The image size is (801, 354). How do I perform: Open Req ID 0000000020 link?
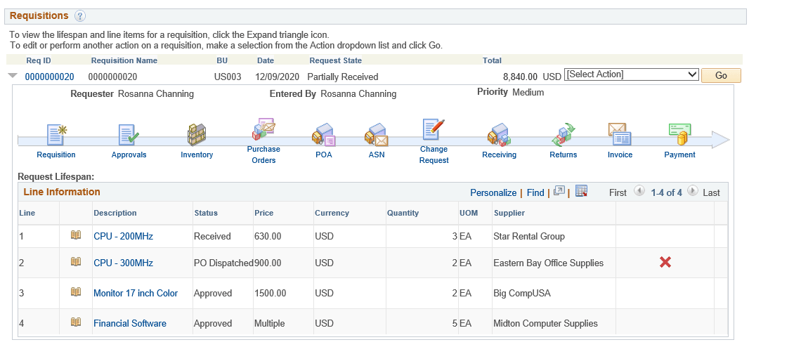pos(49,77)
